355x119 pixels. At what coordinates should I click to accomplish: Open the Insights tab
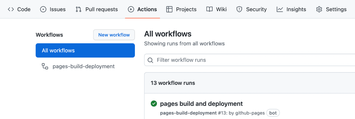coord(291,9)
